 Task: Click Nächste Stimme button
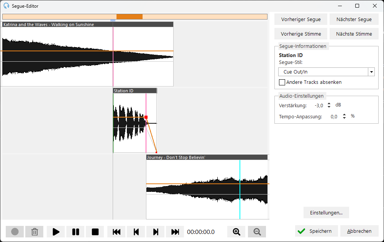(x=354, y=34)
